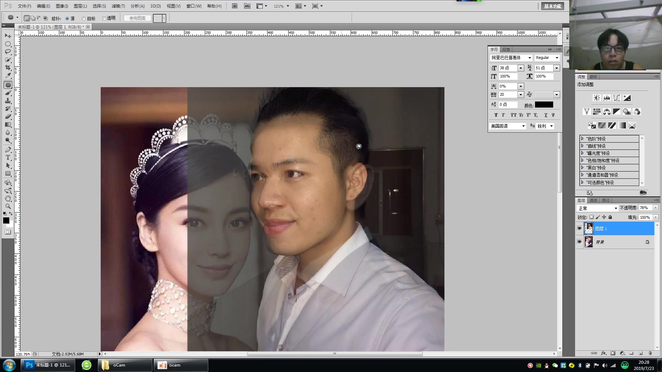Image resolution: width=662 pixels, height=372 pixels.
Task: Select the Lasso tool
Action: pyautogui.click(x=8, y=52)
